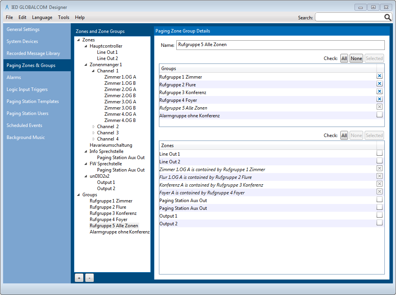
Task: Click the minus button to remove group
Action: coord(89,278)
